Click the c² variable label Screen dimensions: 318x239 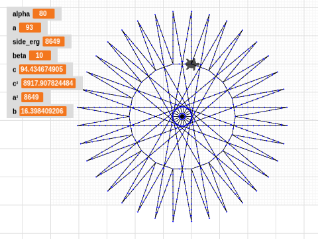[x=15, y=84]
